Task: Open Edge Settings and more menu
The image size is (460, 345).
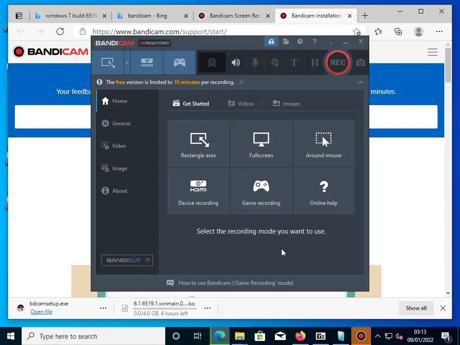Action: 439,31
